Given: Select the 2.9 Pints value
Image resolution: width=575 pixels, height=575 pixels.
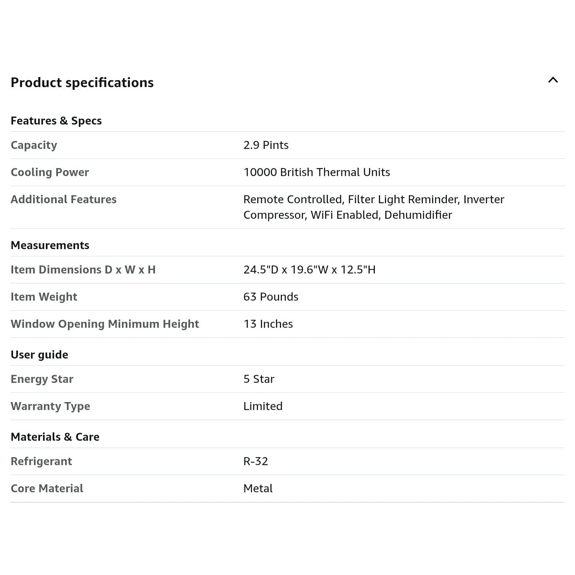Looking at the screenshot, I should (x=266, y=145).
